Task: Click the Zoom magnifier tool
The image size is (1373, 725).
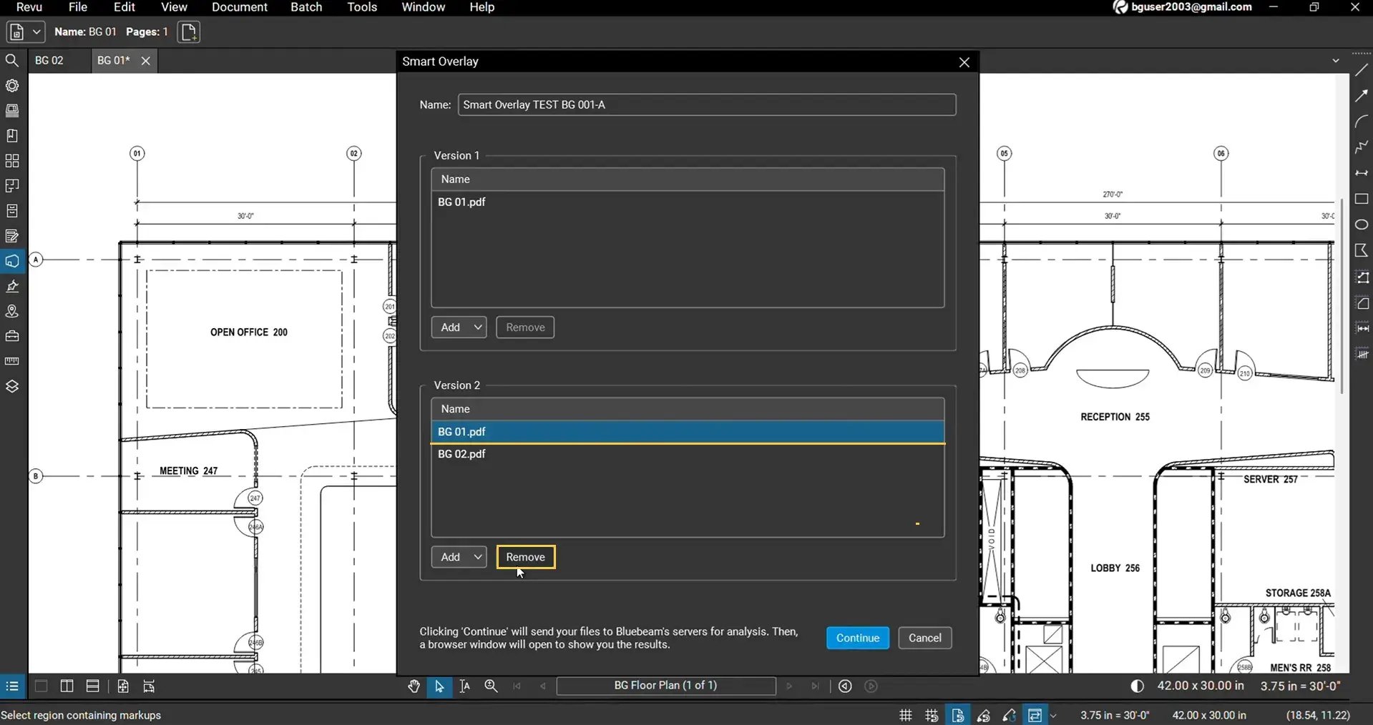Action: [x=491, y=686]
